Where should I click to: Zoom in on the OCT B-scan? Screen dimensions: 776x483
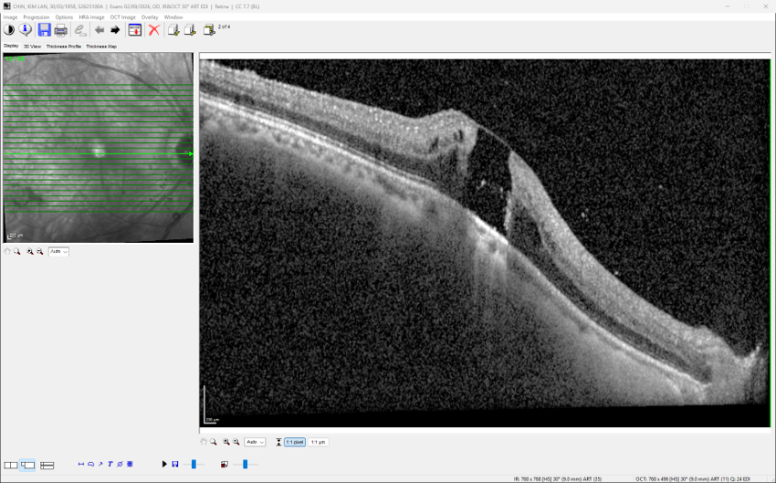point(226,442)
